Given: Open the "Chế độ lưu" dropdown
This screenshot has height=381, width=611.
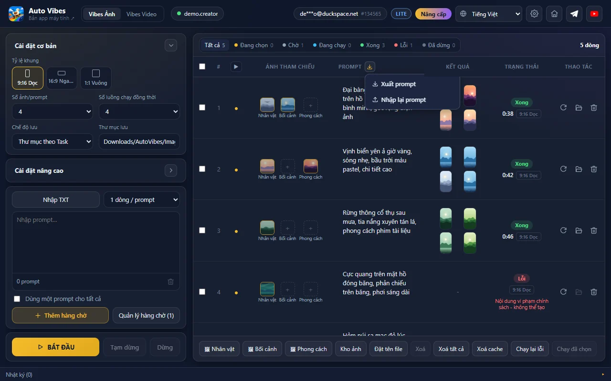Looking at the screenshot, I should [x=53, y=141].
